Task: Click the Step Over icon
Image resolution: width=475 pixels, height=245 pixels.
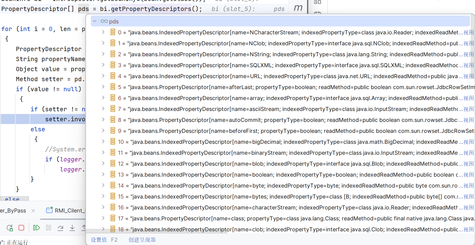Action: 60,228
